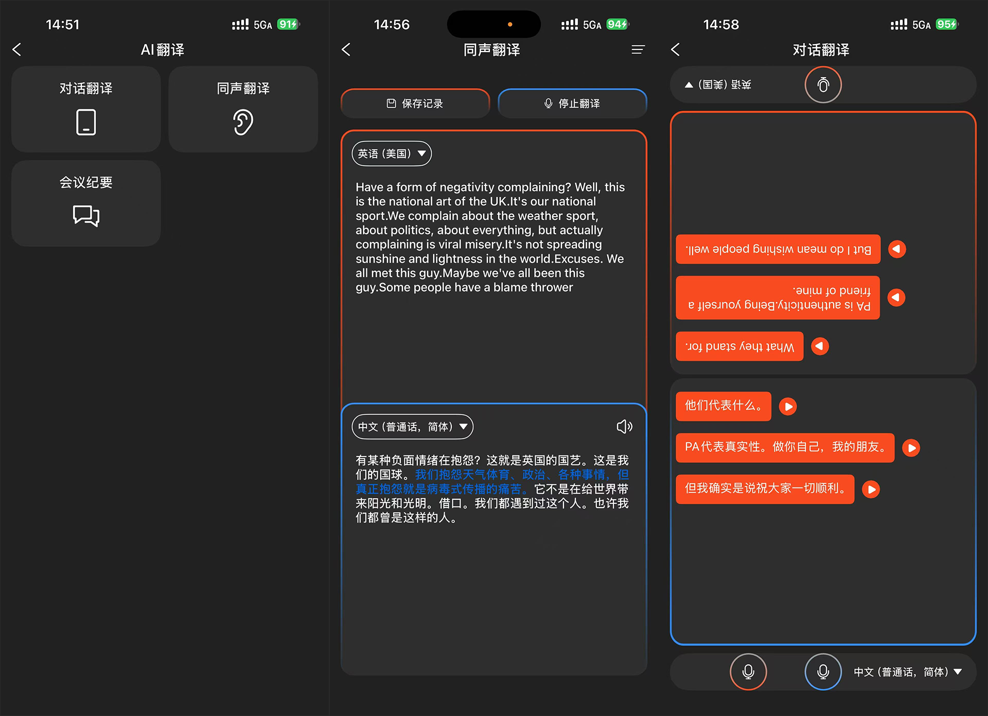Open the bottom 中文（普通话，简体）dropdown in 对话翻译
This screenshot has width=988, height=716.
pyautogui.click(x=908, y=672)
